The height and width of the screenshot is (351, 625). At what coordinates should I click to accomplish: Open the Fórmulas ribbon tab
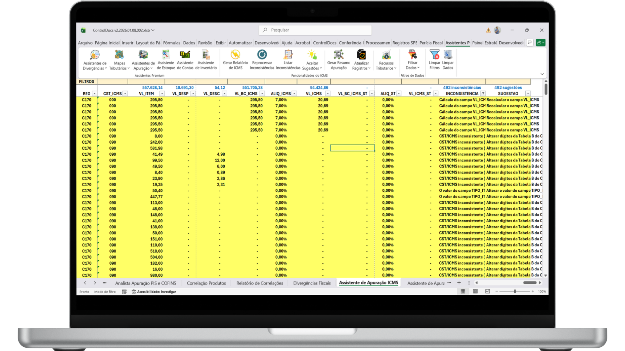(x=172, y=43)
